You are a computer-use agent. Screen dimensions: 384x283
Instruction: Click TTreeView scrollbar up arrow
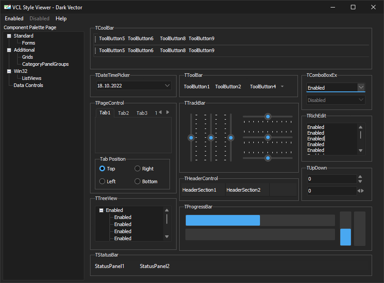(x=167, y=210)
